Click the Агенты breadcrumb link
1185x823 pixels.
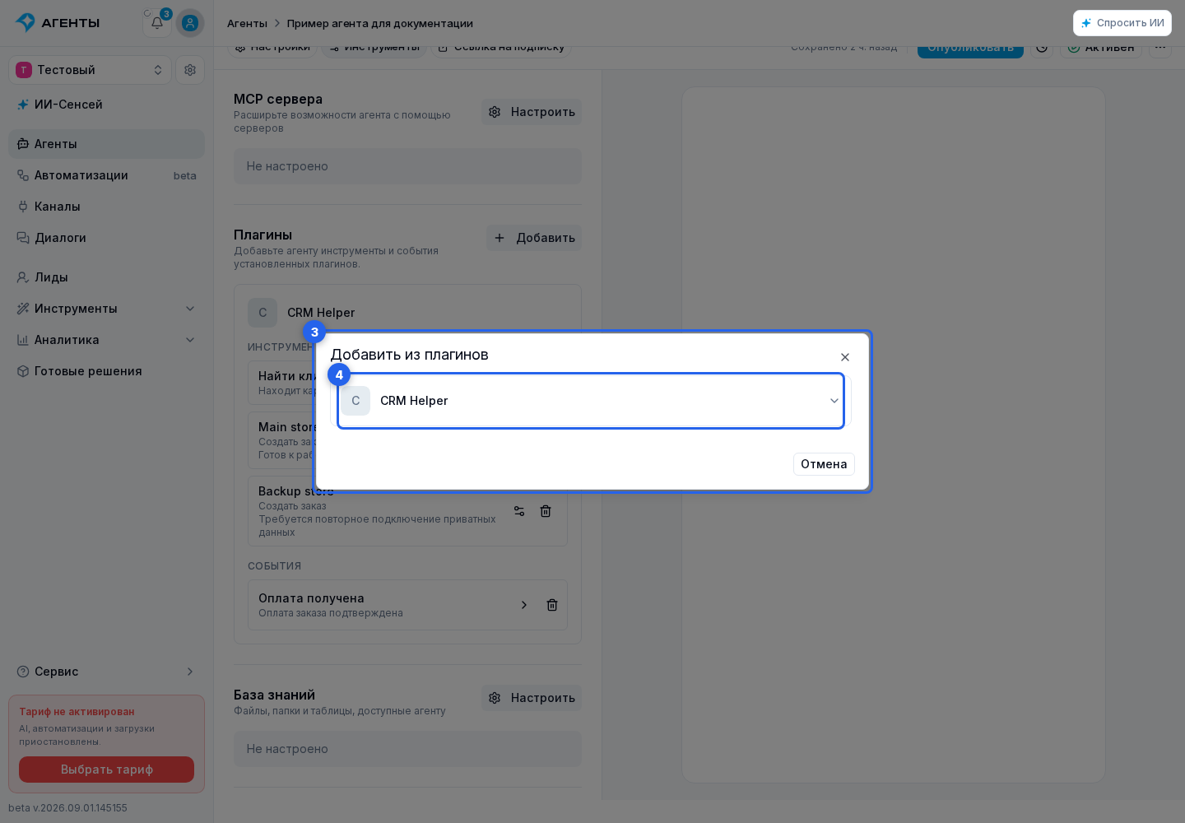tap(247, 23)
